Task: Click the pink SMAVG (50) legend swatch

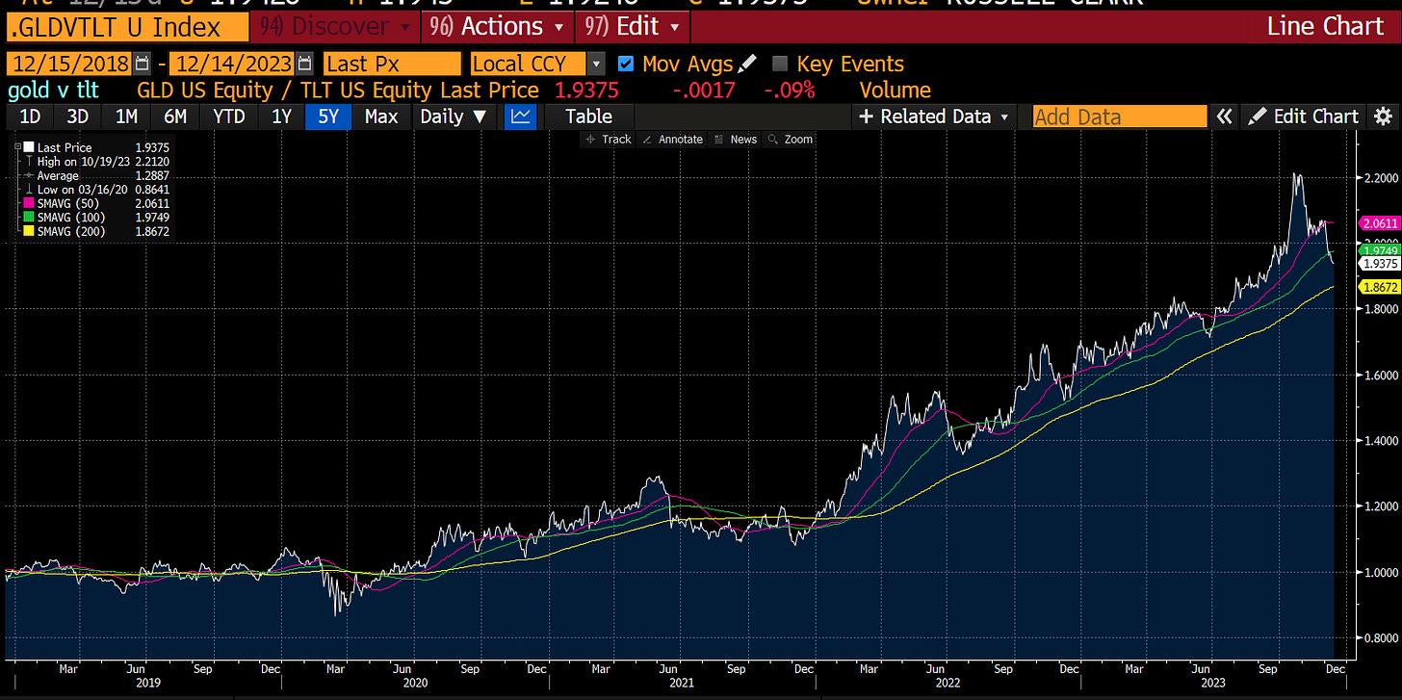Action: (30, 203)
